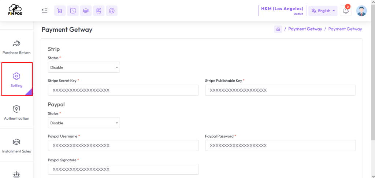This screenshot has height=178, width=375.
Task: Focus the Stripe Secret Key field
Action: pos(123,90)
